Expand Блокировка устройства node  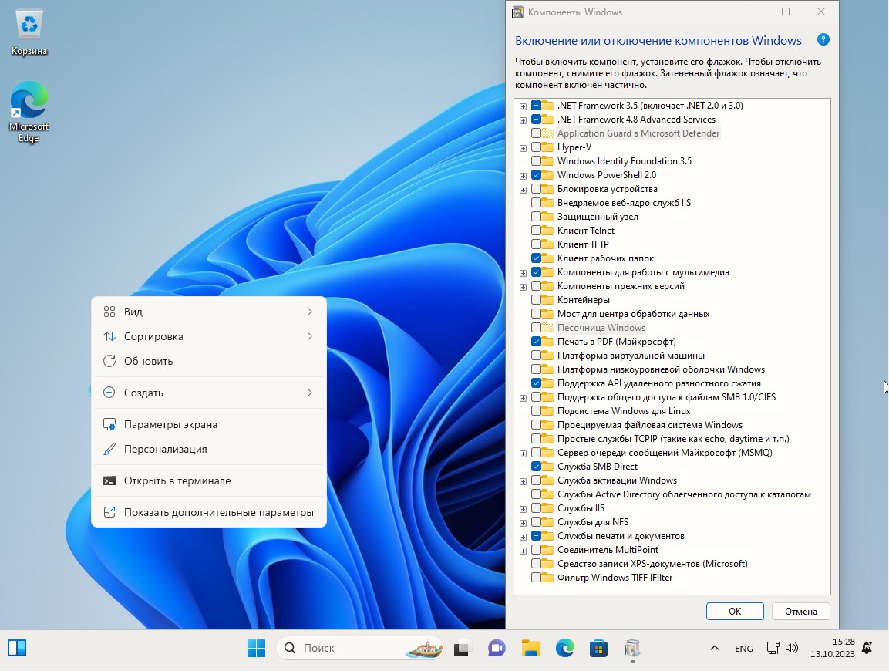tap(523, 190)
